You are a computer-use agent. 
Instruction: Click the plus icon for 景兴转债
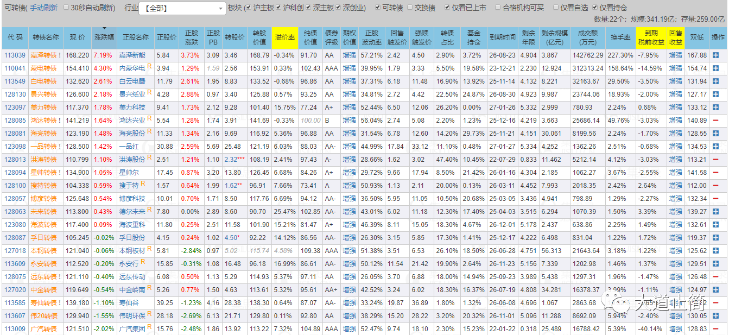tap(717, 94)
